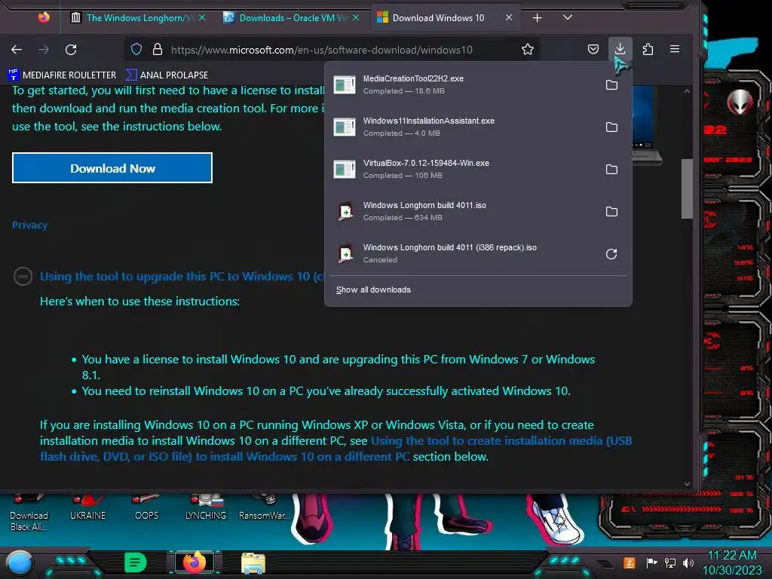Show Windows Longhorn build 4011.iso in folder
Screen dimensions: 772x579
click(x=611, y=212)
